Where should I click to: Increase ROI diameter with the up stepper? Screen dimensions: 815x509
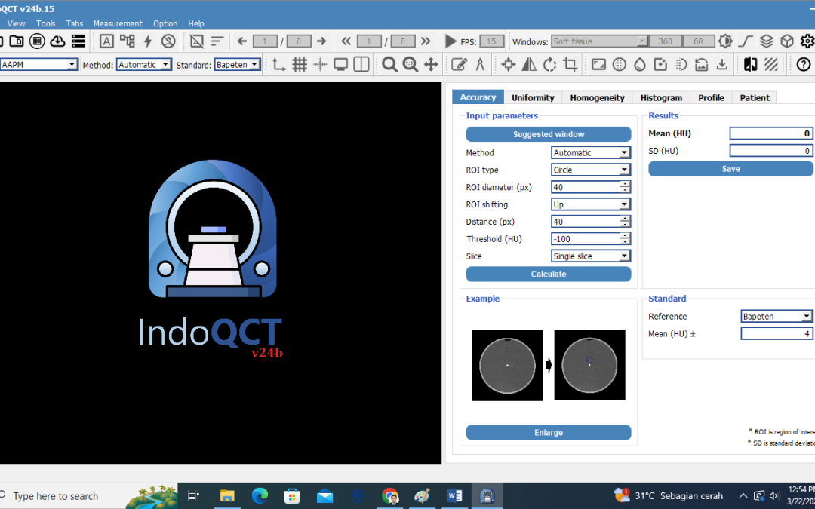[625, 184]
